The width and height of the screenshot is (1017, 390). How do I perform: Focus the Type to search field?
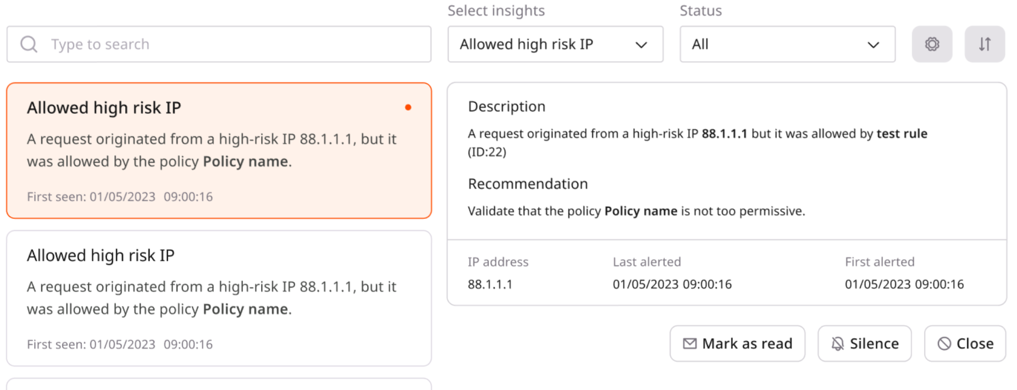coord(219,44)
